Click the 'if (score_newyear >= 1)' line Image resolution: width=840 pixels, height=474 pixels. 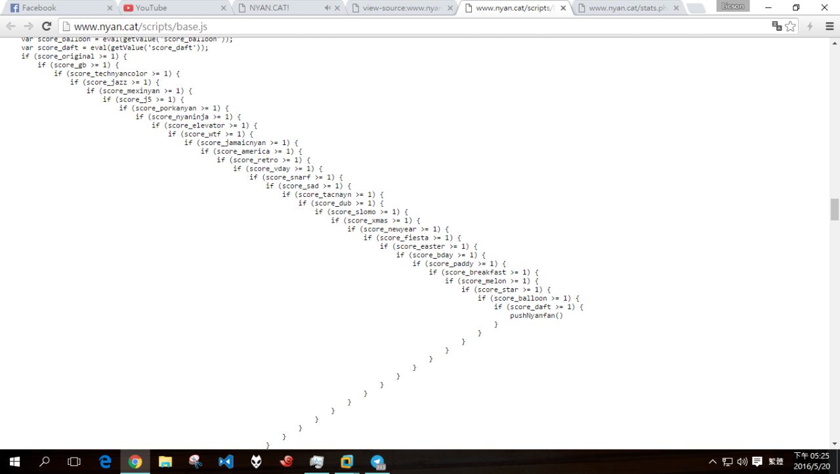[x=398, y=229]
